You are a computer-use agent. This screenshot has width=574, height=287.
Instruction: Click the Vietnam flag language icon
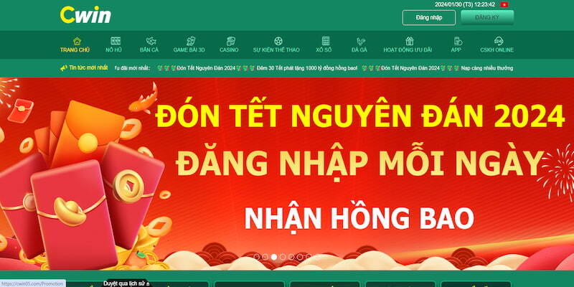pyautogui.click(x=504, y=5)
